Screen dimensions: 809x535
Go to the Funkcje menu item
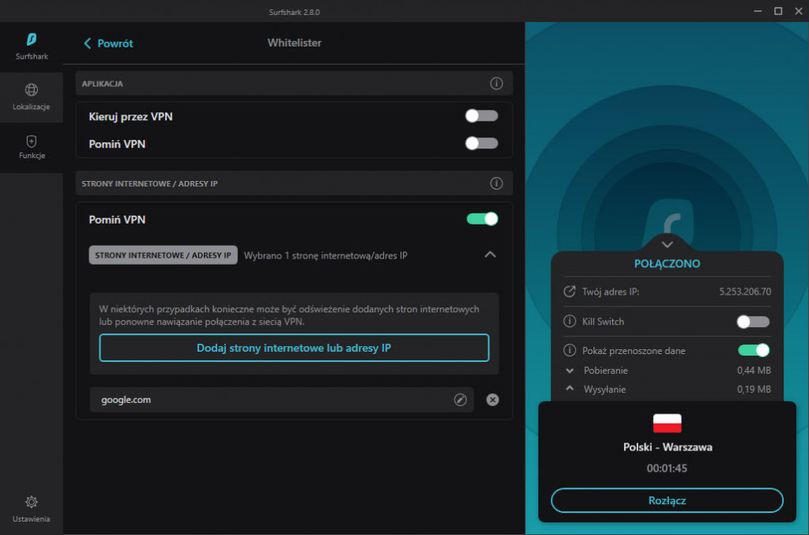tap(32, 148)
